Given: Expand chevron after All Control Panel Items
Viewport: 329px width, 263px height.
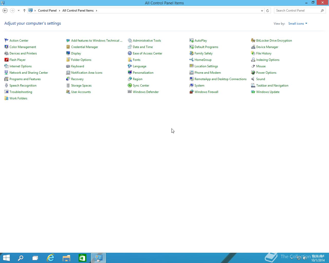Looking at the screenshot, I should [97, 11].
